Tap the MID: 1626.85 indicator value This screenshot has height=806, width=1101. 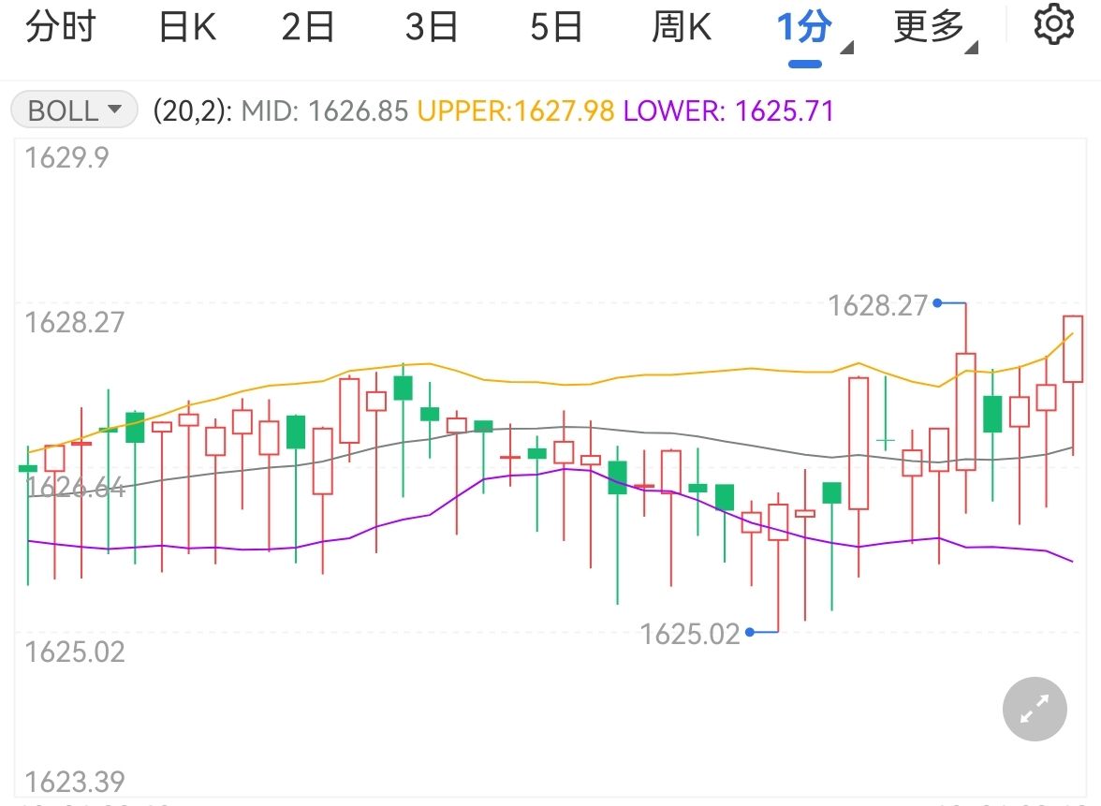click(325, 111)
